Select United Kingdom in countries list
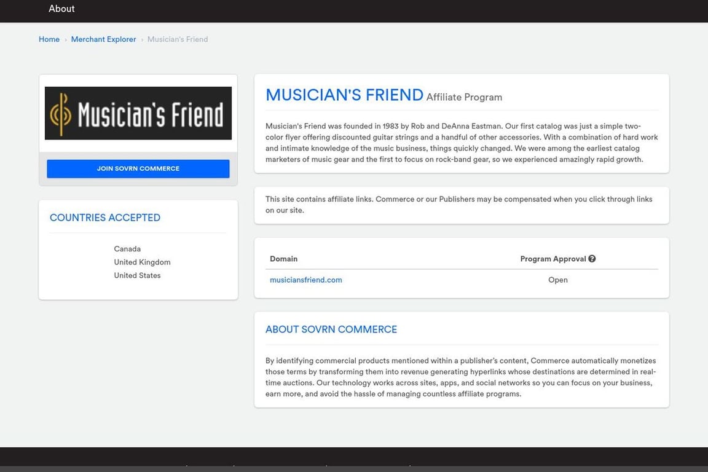This screenshot has width=708, height=472. pyautogui.click(x=142, y=262)
